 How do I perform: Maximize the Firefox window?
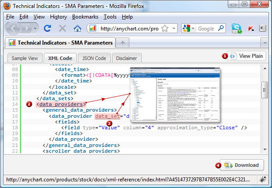pyautogui.click(x=245, y=4)
